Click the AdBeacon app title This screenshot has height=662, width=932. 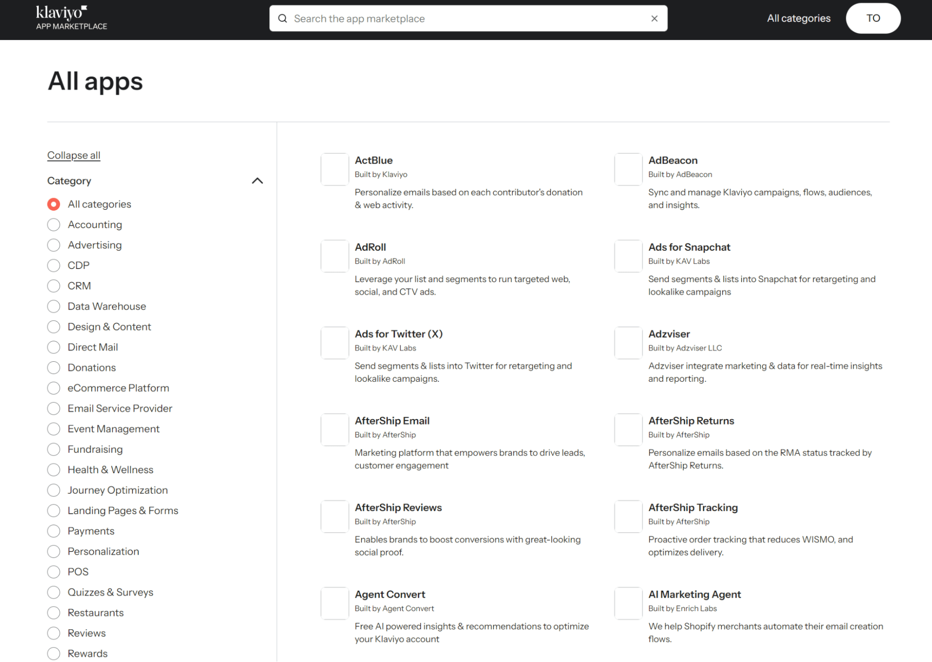coord(673,160)
